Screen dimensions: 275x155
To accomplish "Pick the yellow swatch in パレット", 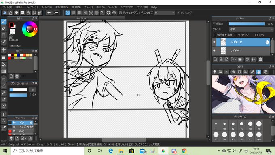I will 15,55.
